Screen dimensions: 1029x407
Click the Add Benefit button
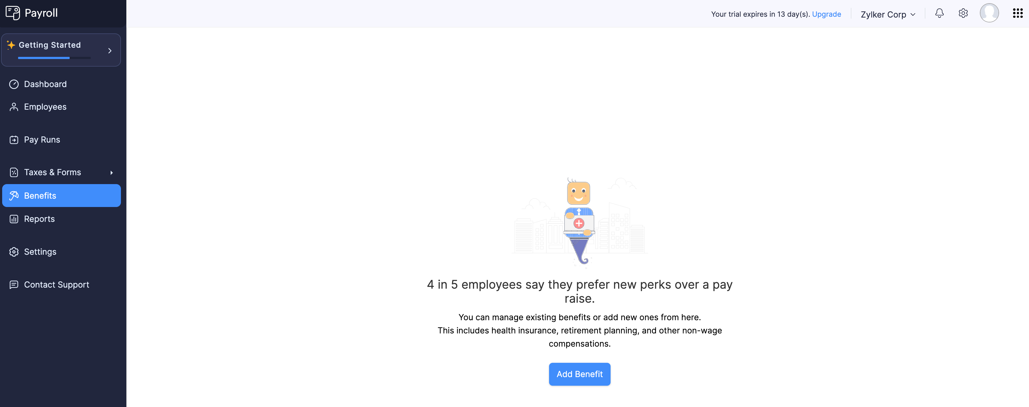point(580,374)
